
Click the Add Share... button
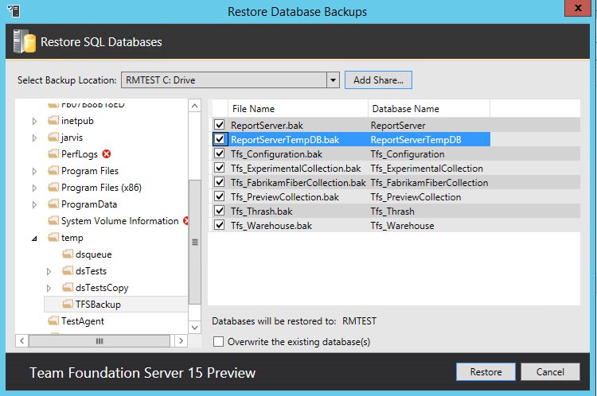pos(378,80)
